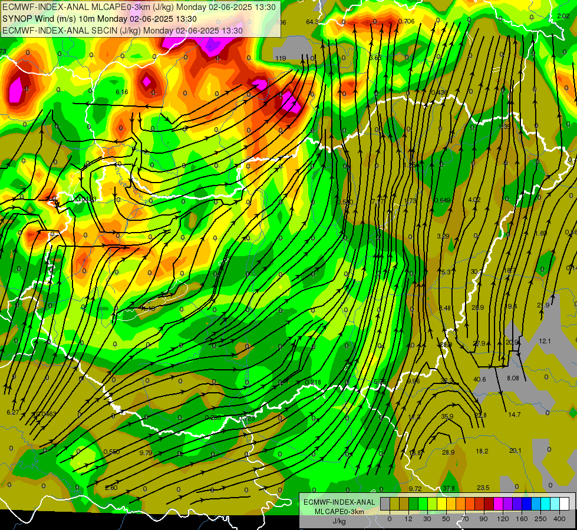The image size is (577, 530).
Task: Click legend tick label 400
Action: click(x=559, y=519)
